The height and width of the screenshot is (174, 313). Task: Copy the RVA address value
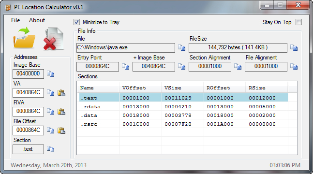point(50,112)
